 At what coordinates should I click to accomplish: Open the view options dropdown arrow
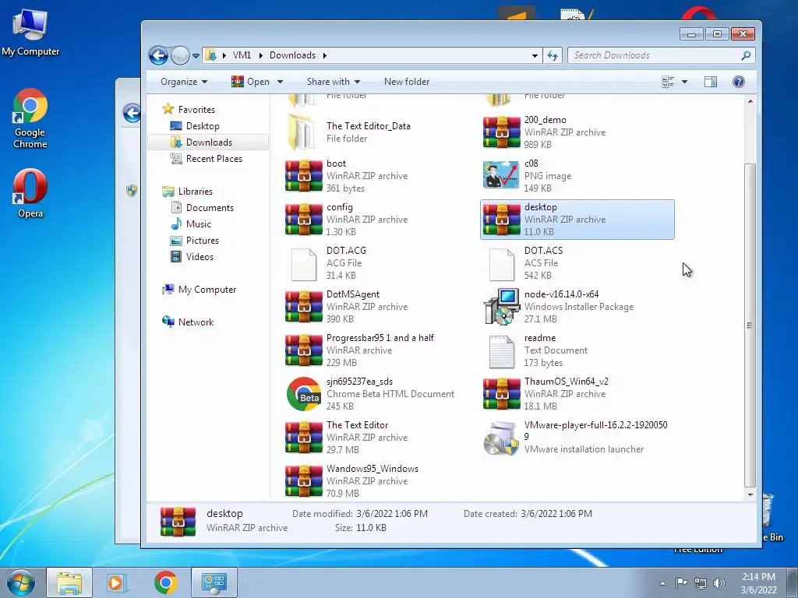pos(684,82)
